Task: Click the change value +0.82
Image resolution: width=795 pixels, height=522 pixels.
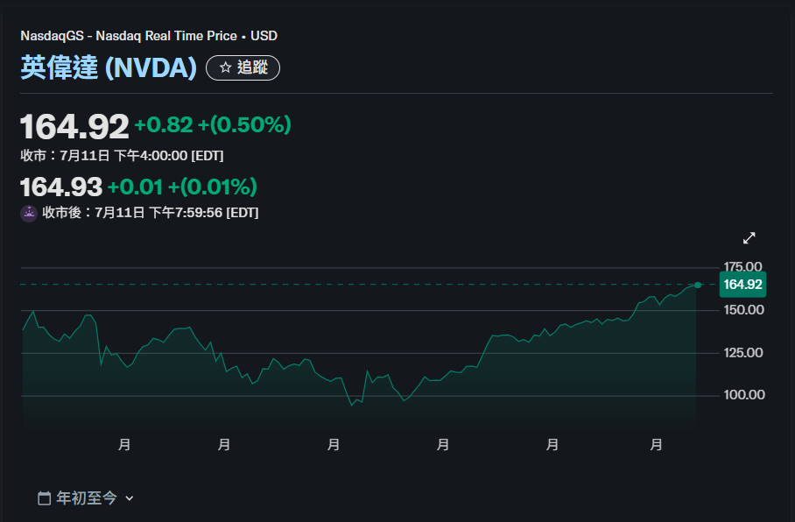Action: 164,124
